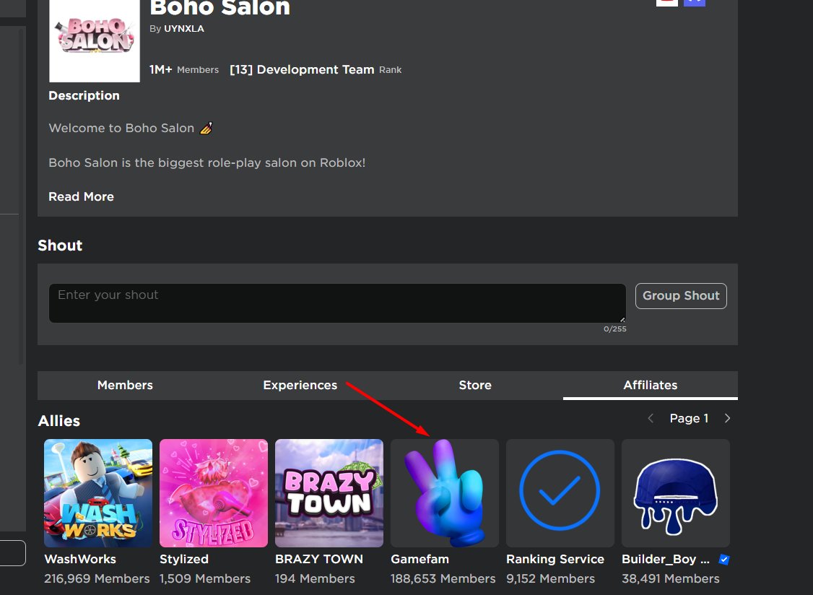Open the Builder_Boy dripping cap icon
Viewport: 813px width, 595px height.
(x=676, y=493)
